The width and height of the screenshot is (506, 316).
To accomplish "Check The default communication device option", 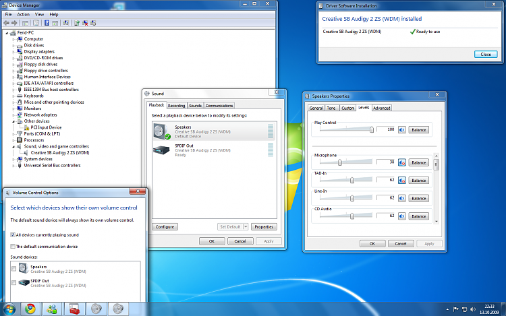I will coord(13,247).
